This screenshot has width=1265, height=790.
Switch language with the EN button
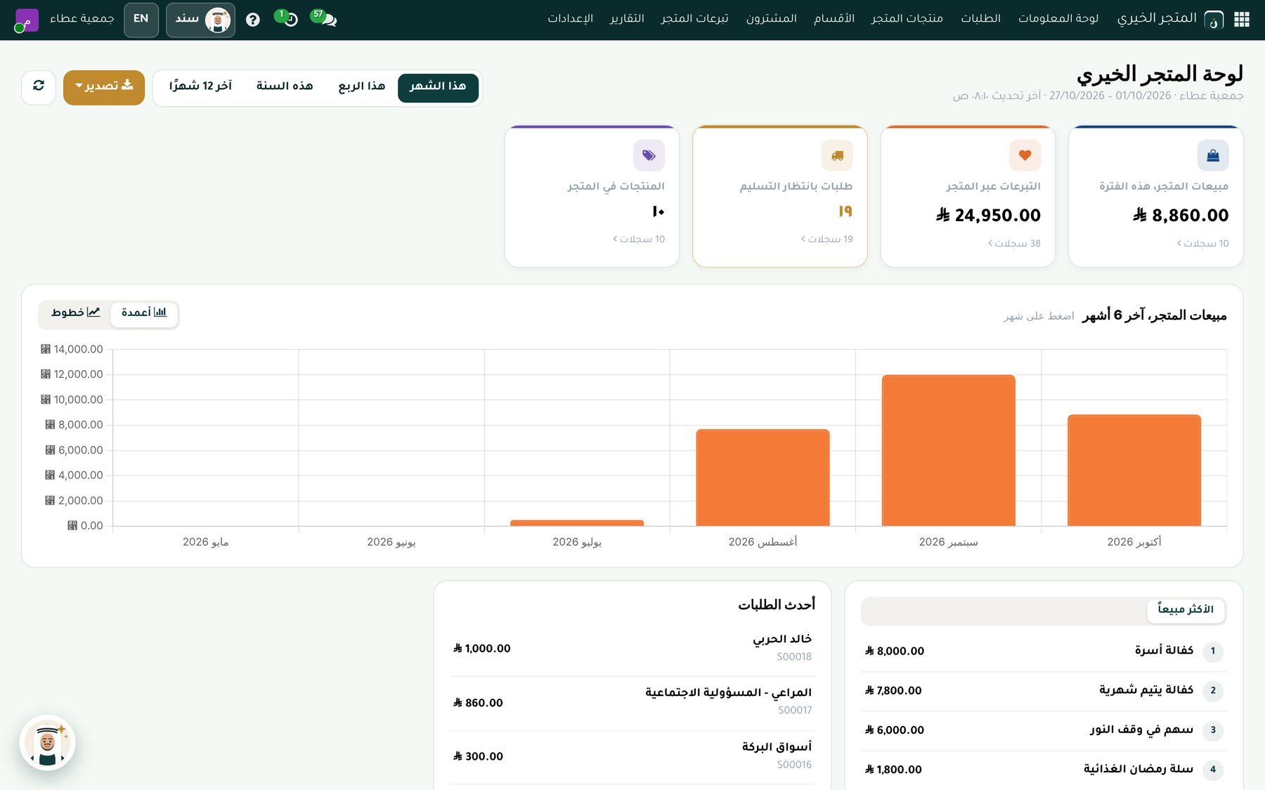(x=141, y=19)
